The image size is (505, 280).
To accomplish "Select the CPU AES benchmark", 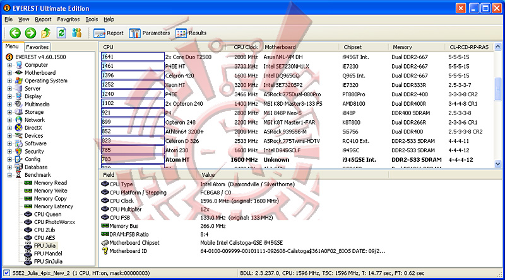I will [x=44, y=238].
